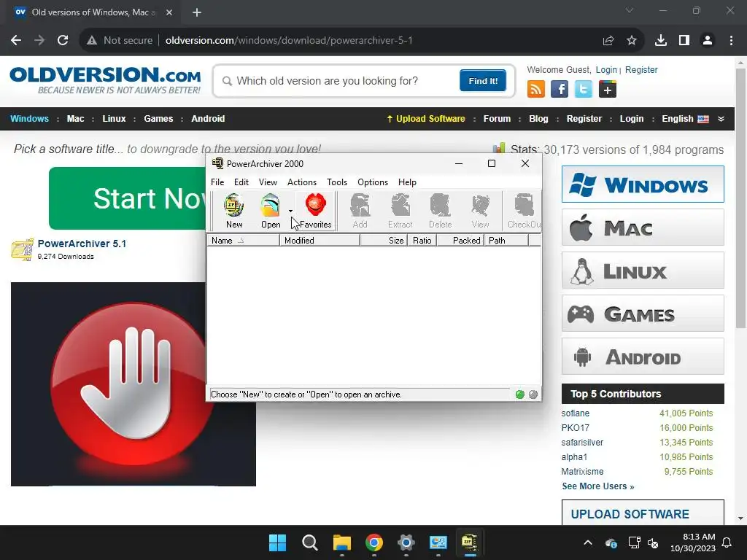Click the Windows category sidebar button
Image resolution: width=747 pixels, height=560 pixels.
[x=643, y=184]
